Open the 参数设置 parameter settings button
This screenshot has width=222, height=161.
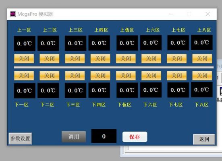[21, 138]
